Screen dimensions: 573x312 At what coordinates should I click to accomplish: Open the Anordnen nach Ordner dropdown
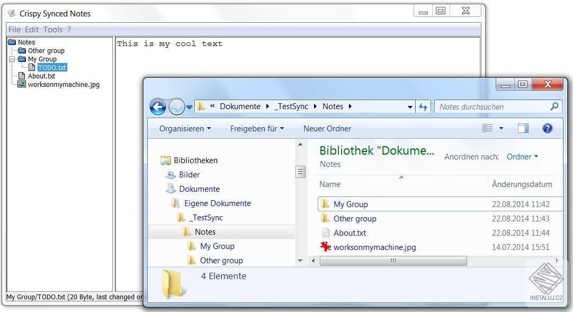[522, 157]
